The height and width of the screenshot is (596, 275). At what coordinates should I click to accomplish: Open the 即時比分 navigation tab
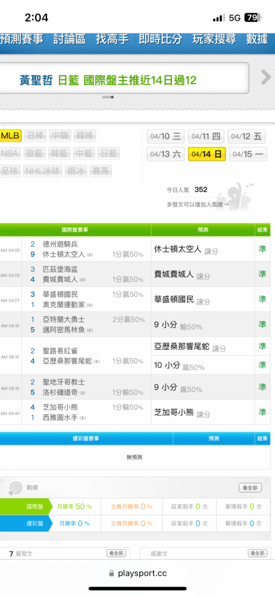[x=161, y=39]
